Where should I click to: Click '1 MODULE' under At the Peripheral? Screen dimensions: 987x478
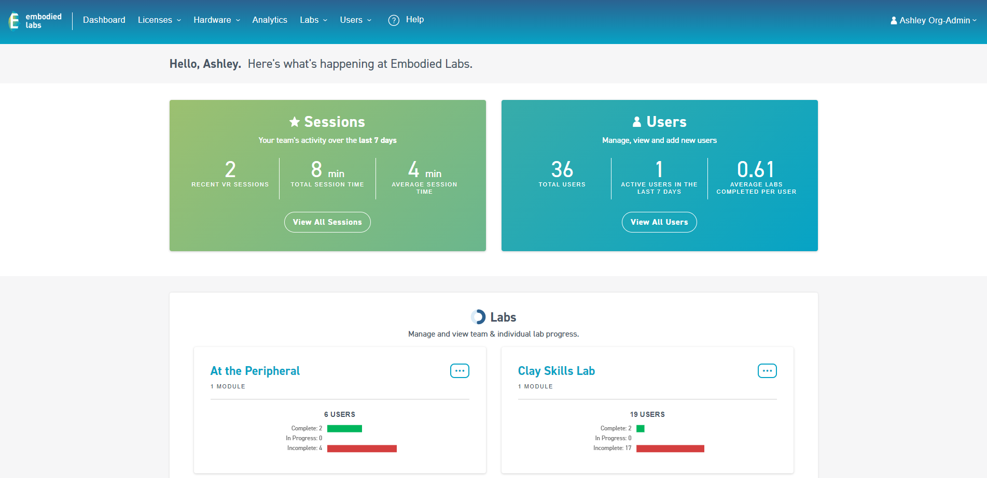tap(228, 386)
